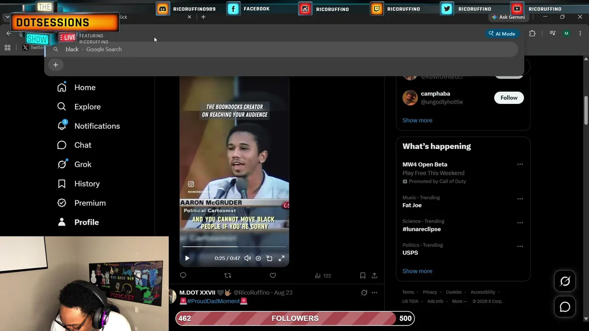This screenshot has width=589, height=331.
Task: Mute the video with the speaker icon
Action: click(248, 258)
